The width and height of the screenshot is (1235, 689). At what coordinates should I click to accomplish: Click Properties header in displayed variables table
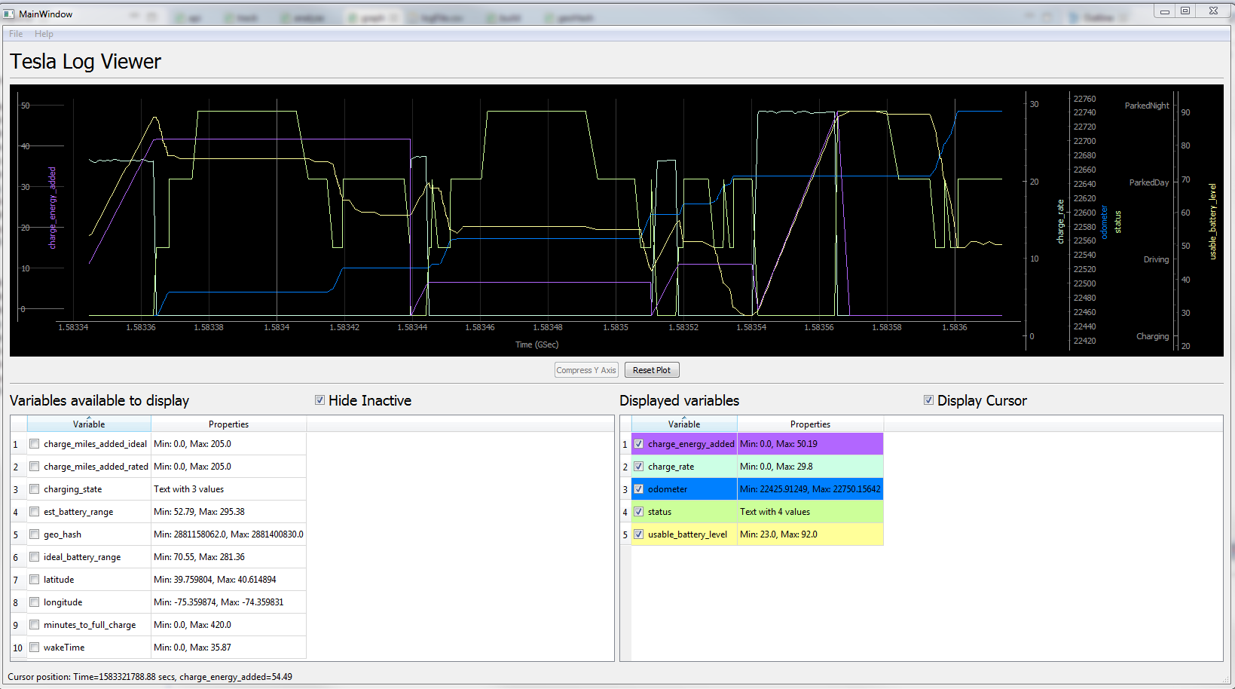tap(810, 424)
